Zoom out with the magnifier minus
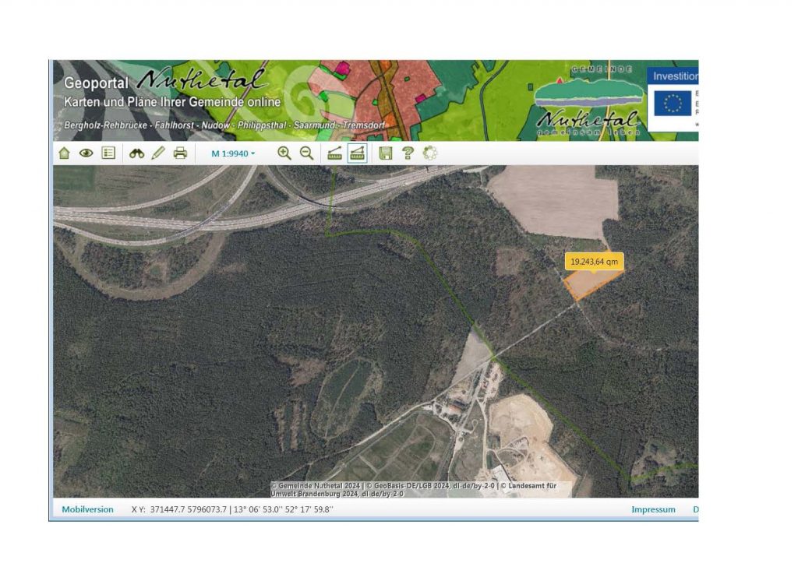798x581 pixels. (x=307, y=153)
